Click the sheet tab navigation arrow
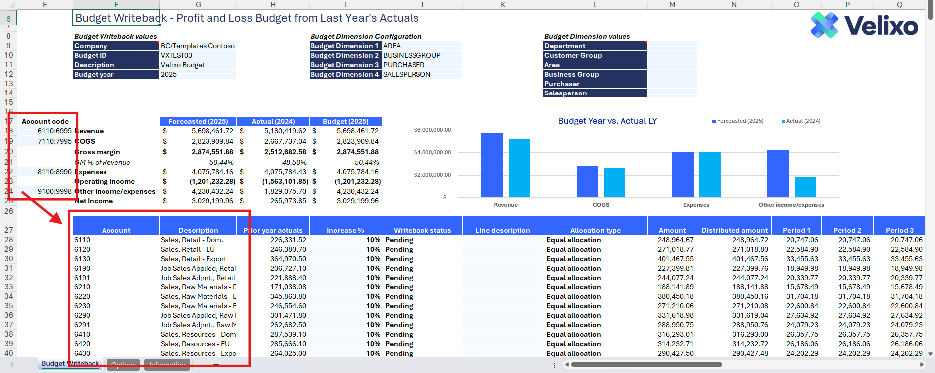This screenshot has height=373, width=935. [12, 365]
